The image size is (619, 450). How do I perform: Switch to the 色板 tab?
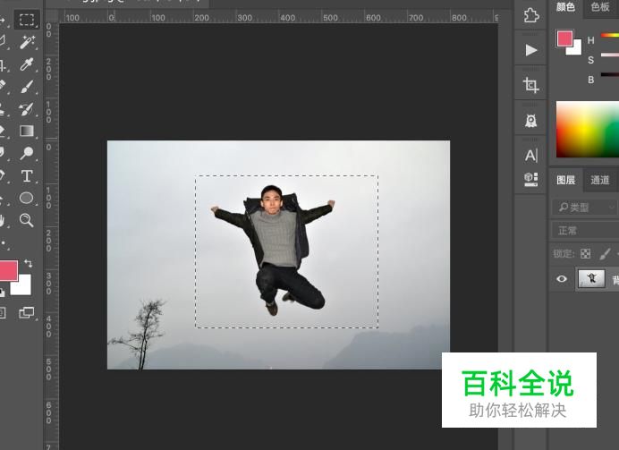pyautogui.click(x=600, y=7)
